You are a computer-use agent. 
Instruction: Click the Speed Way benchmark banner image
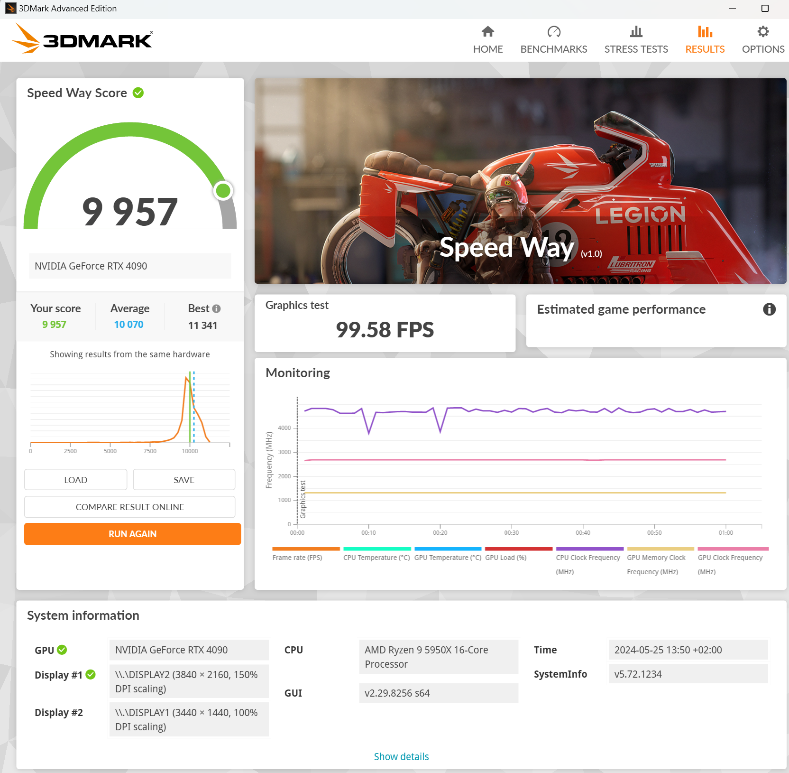click(520, 181)
